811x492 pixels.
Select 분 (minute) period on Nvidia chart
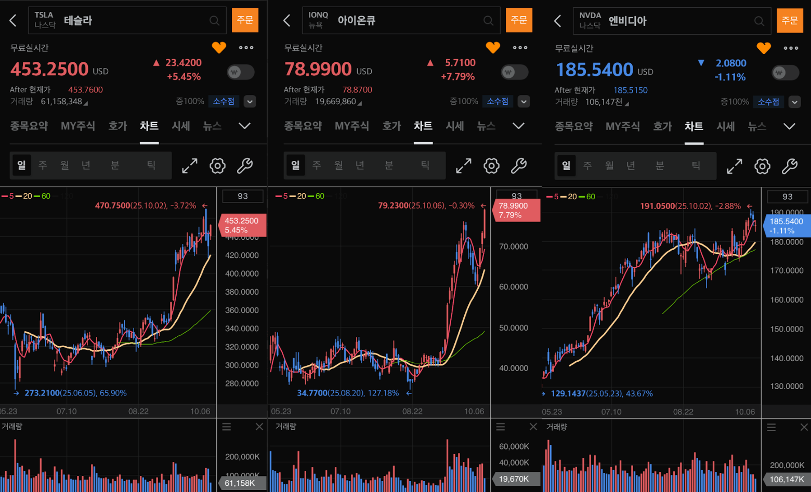[660, 166]
